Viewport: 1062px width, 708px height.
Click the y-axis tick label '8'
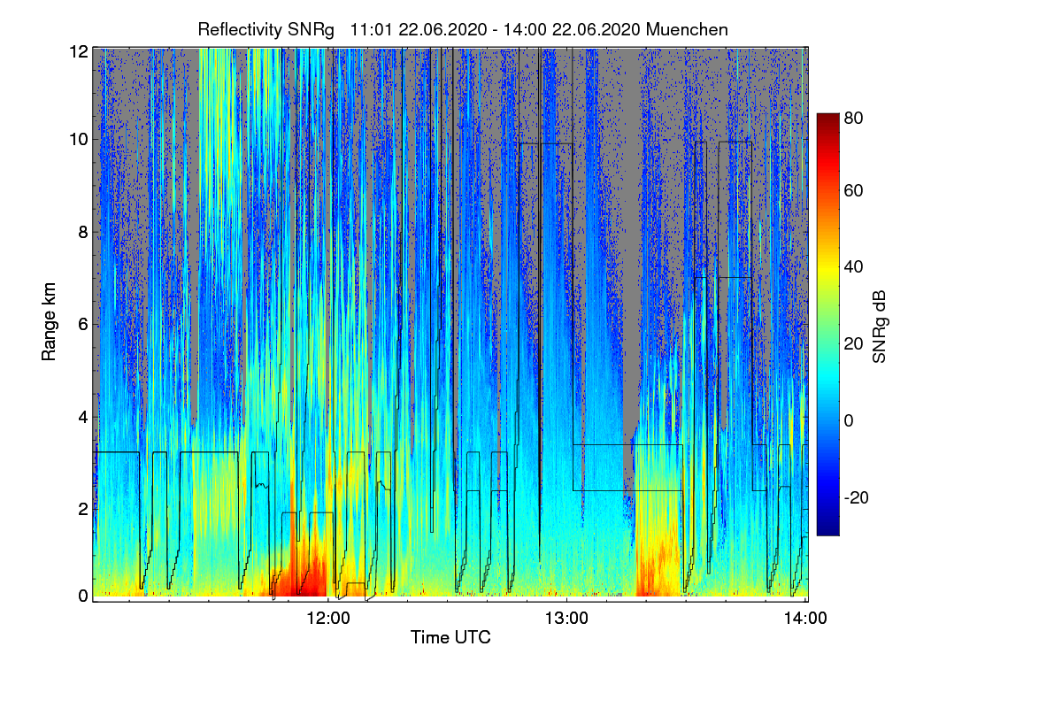point(83,232)
